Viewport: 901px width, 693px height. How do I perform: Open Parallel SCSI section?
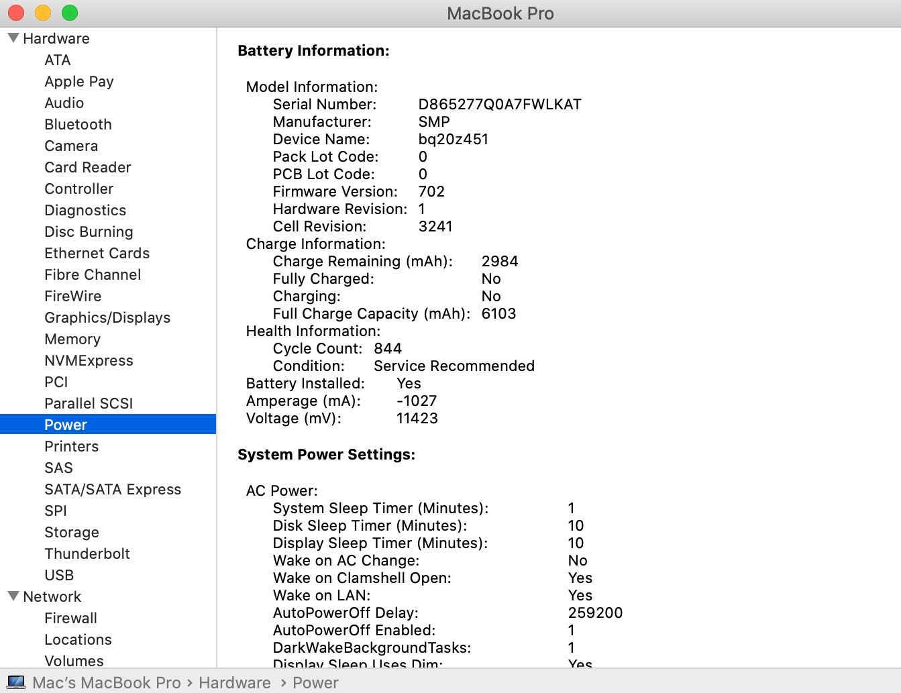point(89,403)
